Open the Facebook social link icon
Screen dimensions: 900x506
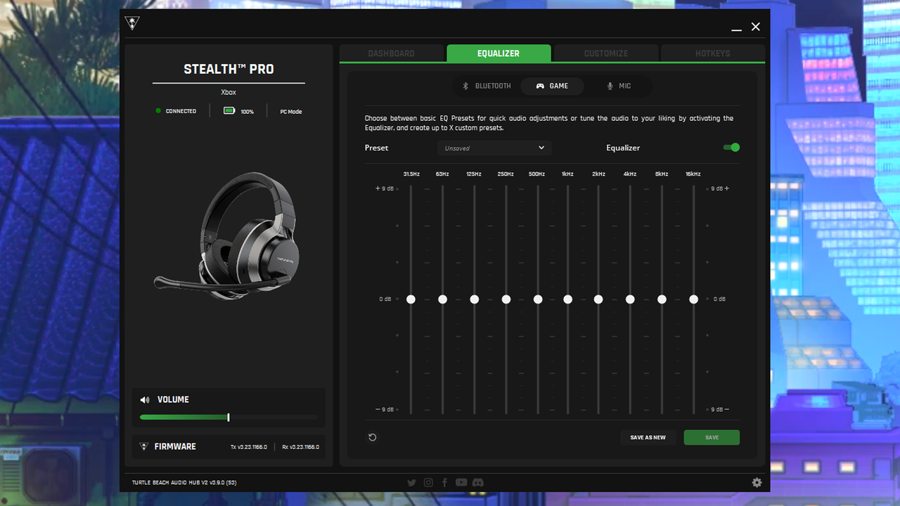(x=444, y=482)
